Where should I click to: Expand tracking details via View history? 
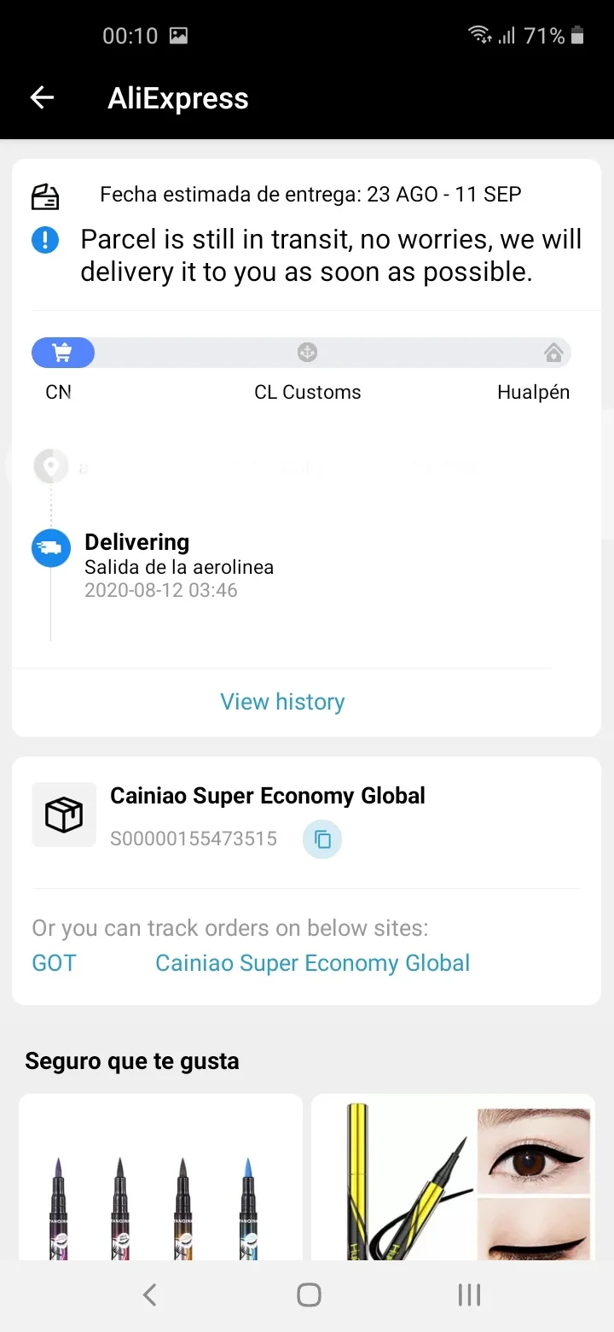pyautogui.click(x=282, y=702)
